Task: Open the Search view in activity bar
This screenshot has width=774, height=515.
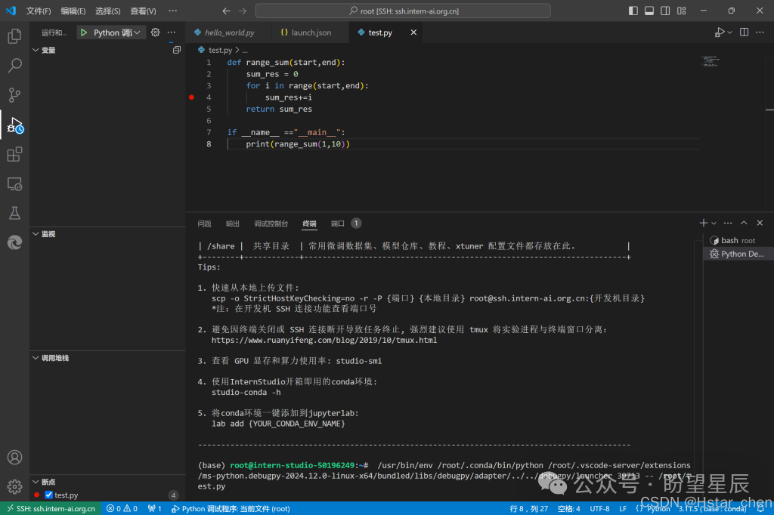Action: tap(14, 65)
